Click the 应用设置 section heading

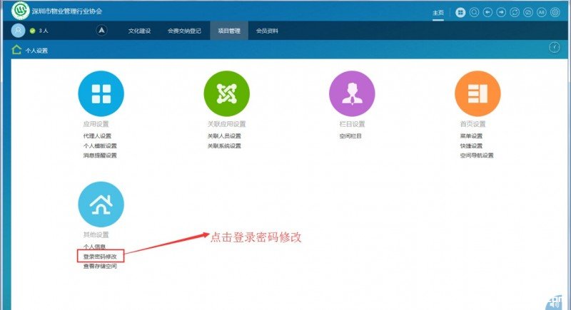96,124
